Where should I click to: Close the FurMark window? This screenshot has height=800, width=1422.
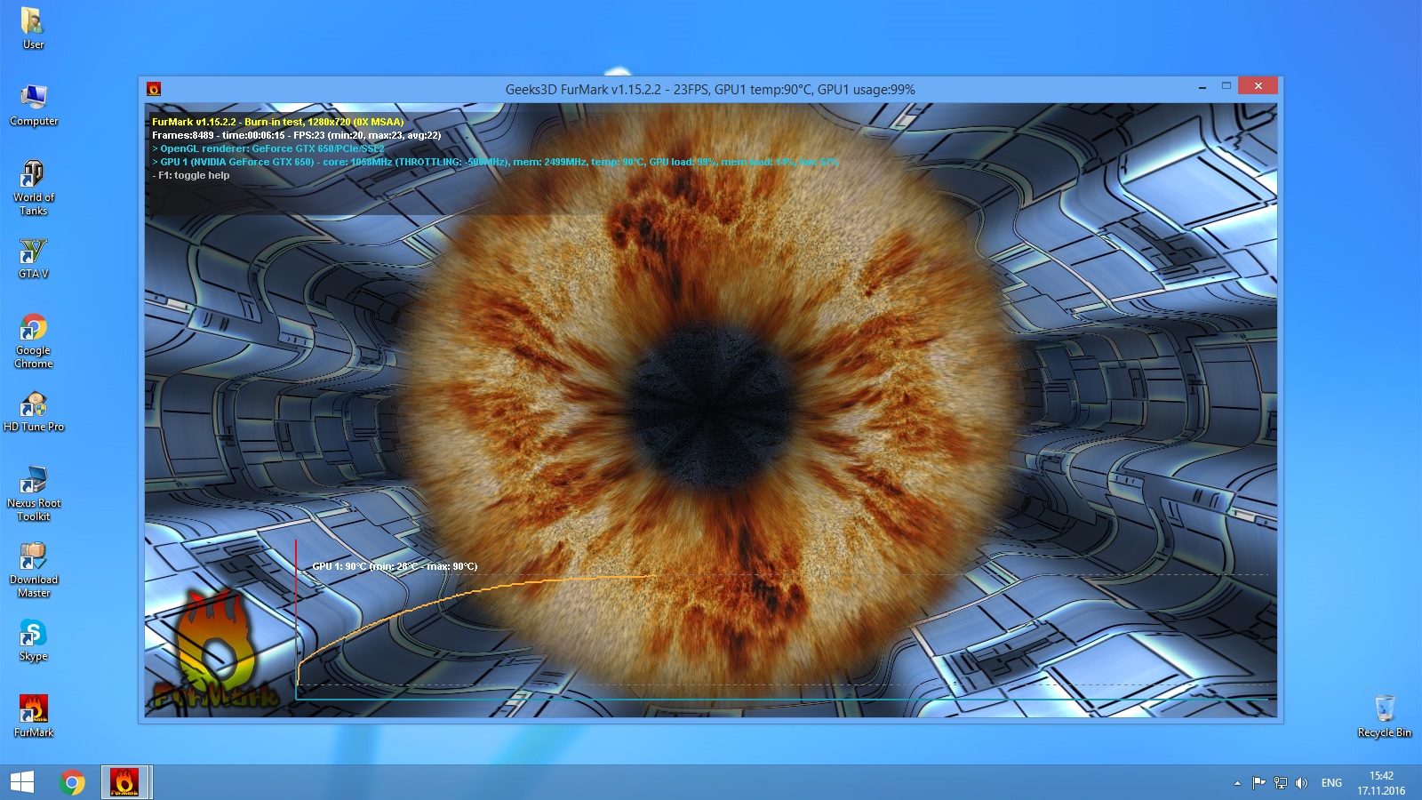(1258, 85)
